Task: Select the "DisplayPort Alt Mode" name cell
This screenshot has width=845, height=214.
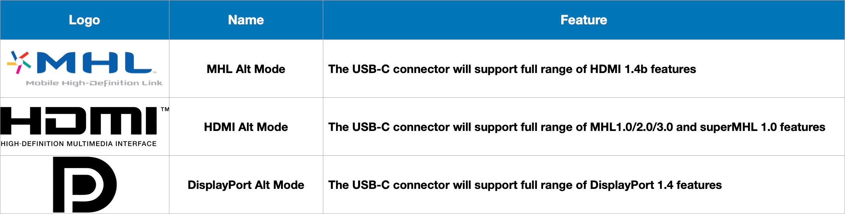Action: [x=246, y=185]
